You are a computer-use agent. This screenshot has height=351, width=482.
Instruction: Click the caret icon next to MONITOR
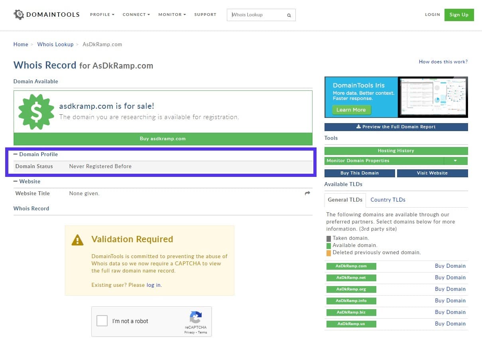(184, 14)
